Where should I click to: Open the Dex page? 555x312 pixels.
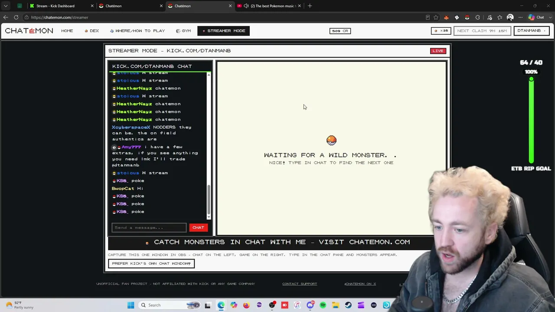(92, 31)
